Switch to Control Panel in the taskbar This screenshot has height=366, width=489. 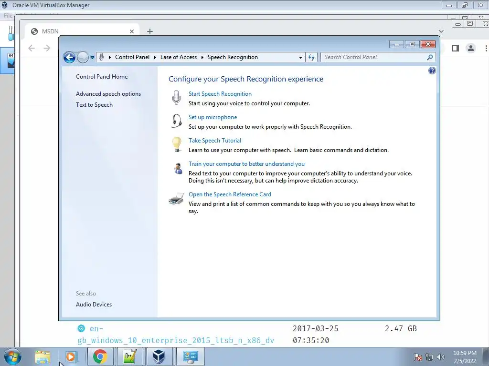(x=191, y=356)
